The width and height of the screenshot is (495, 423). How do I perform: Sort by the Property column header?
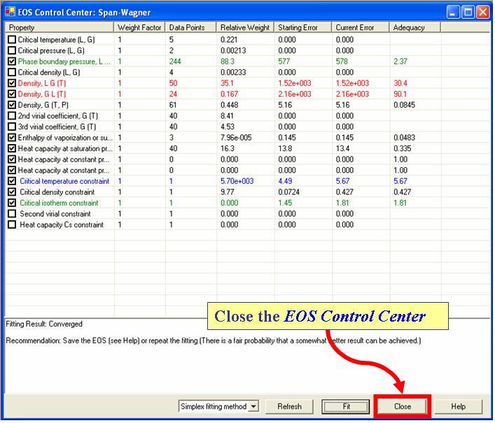[60, 27]
